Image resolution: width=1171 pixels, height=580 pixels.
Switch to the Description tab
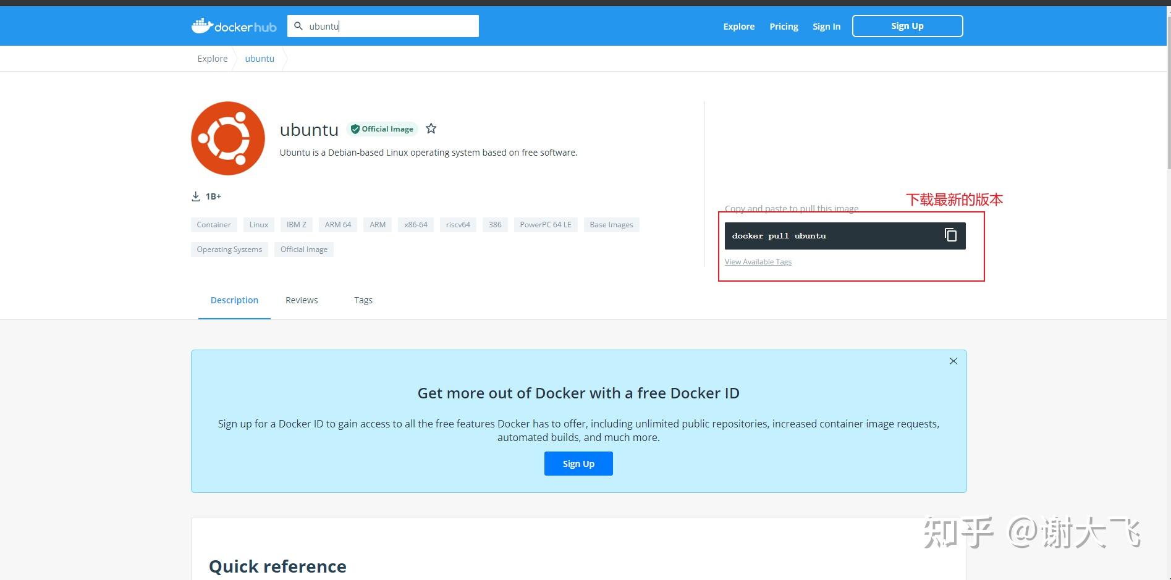(x=234, y=300)
